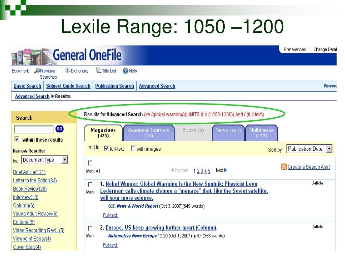Open Publication Search
This screenshot has height=259, width=345.
tap(115, 86)
